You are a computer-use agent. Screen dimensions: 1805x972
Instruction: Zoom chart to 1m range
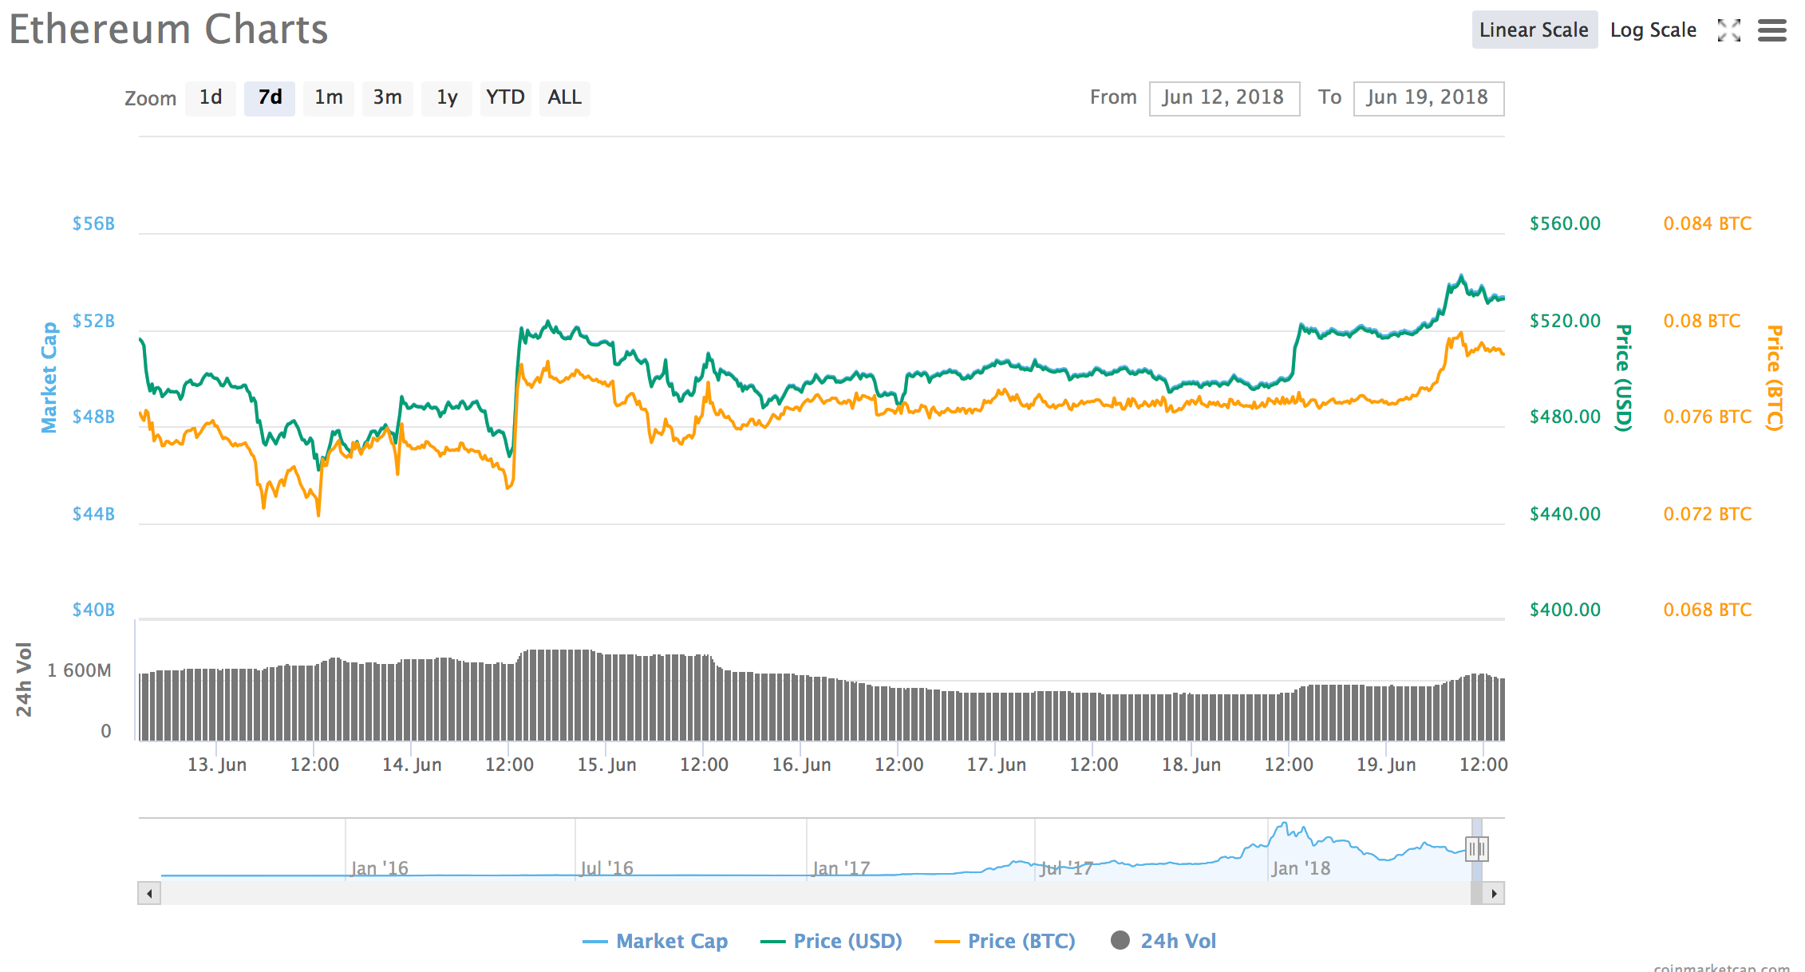click(328, 98)
